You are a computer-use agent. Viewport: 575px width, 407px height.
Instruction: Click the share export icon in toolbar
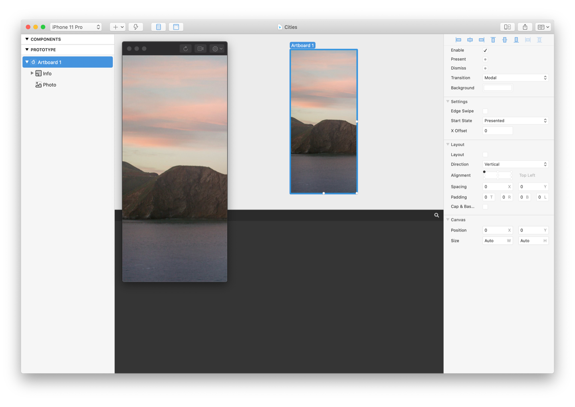(x=525, y=27)
